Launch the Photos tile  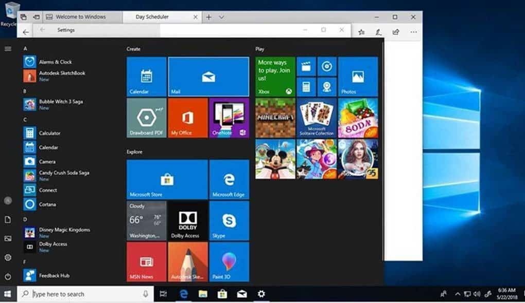[x=357, y=77]
